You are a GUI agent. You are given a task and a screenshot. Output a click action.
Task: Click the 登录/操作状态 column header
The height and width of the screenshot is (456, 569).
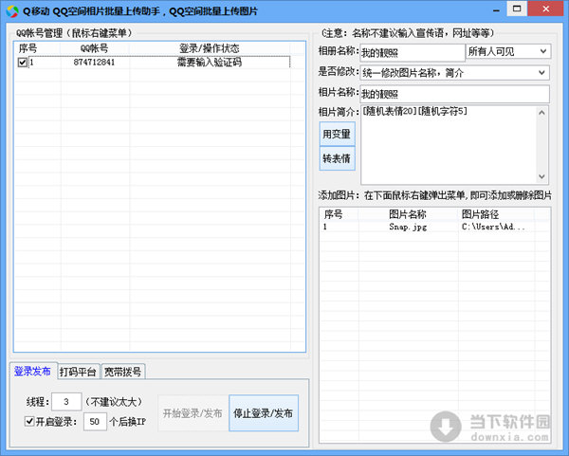coord(209,47)
